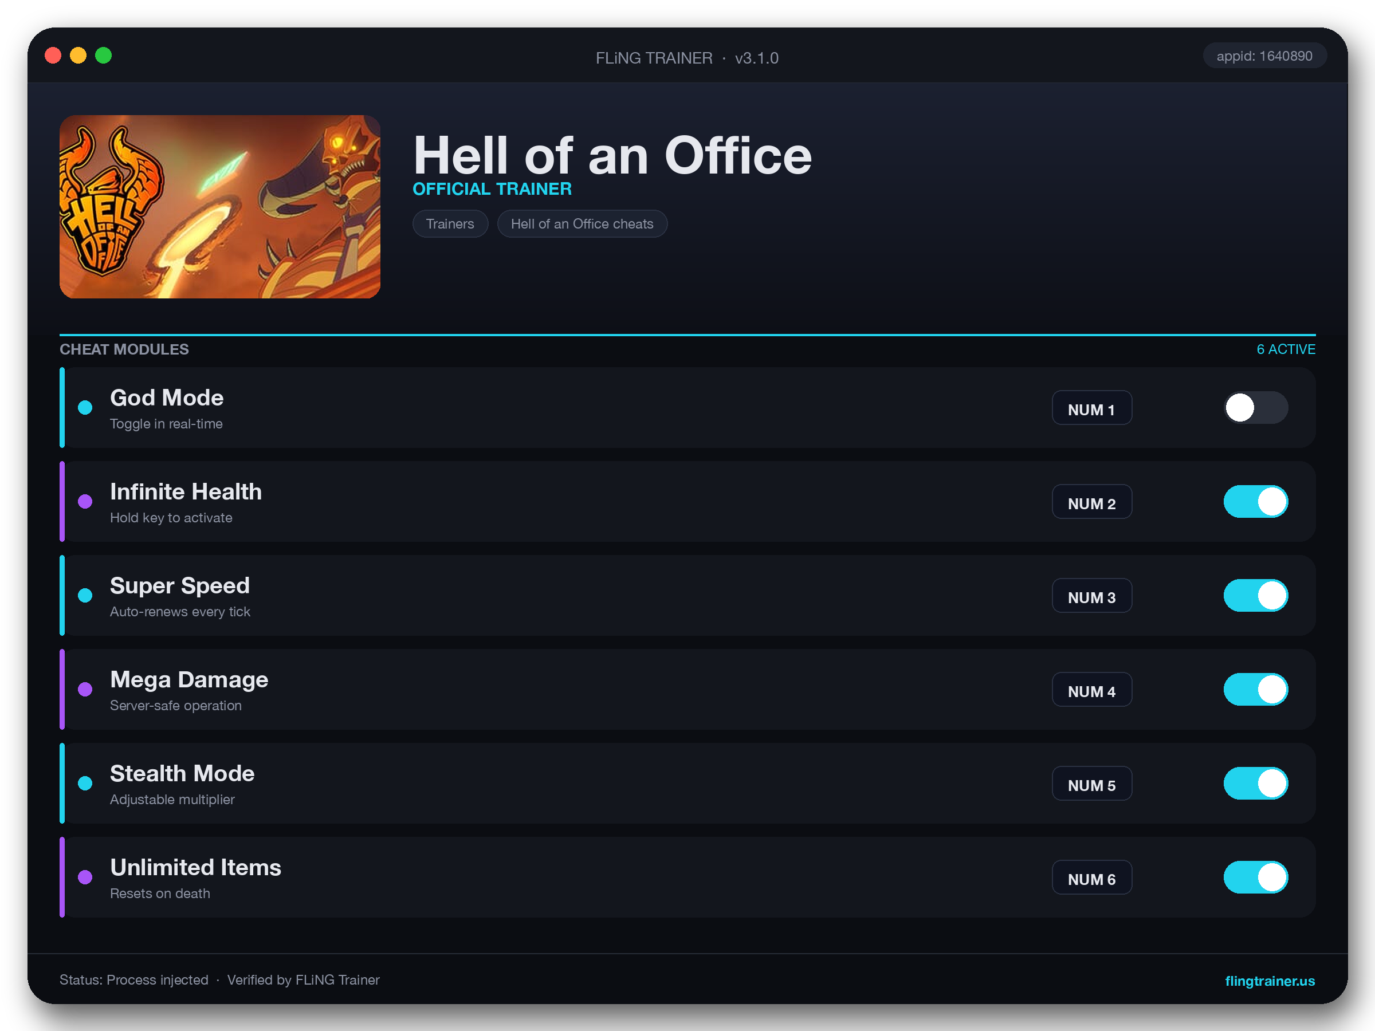Close the window with the red button
This screenshot has height=1031, width=1375.
[53, 56]
